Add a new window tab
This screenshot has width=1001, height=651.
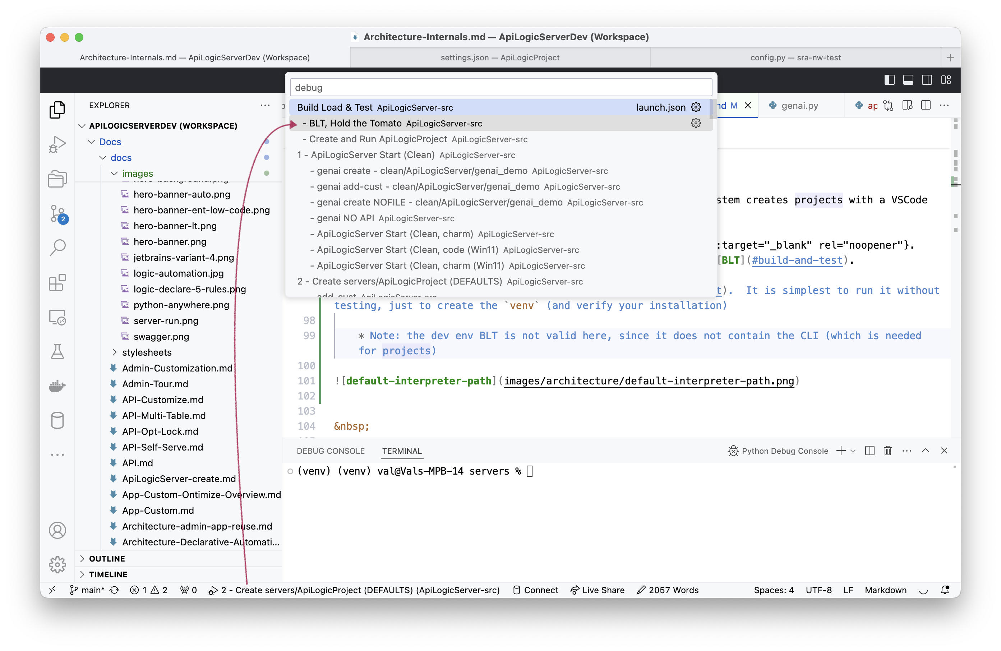pos(951,57)
